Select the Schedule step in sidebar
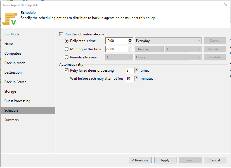Image resolution: width=231 pixels, height=168 pixels. [x=28, y=110]
